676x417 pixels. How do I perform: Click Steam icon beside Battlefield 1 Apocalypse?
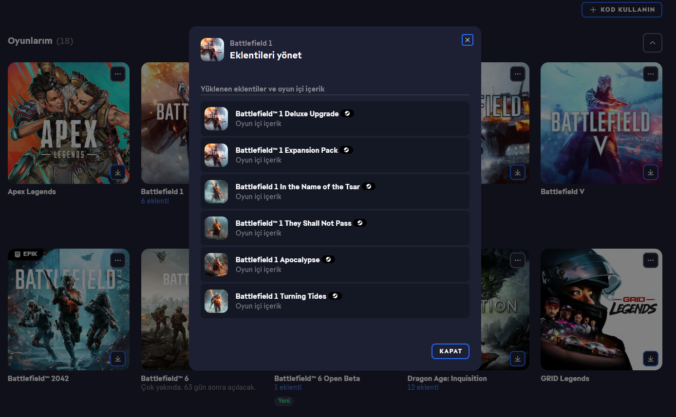tap(329, 259)
